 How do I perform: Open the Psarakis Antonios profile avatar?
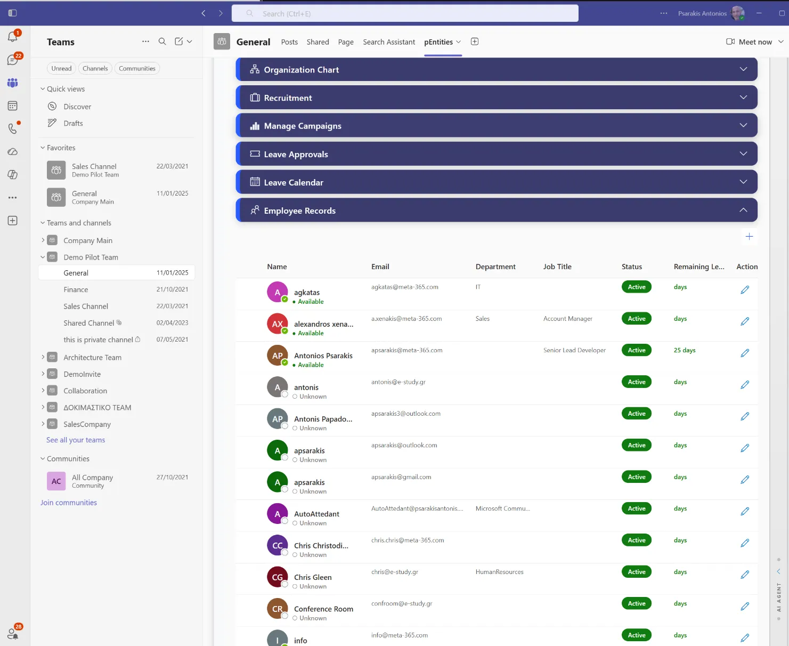tap(738, 13)
